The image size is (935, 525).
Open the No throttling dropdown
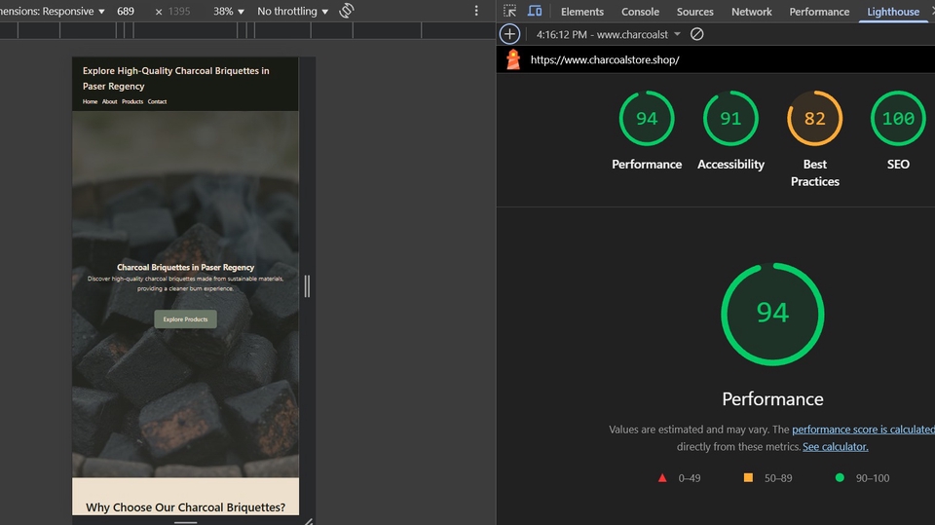tap(293, 11)
